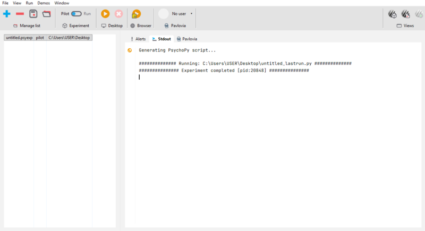Show the Runner view icon
Viewport: 425px width, 231px height.
419,14
